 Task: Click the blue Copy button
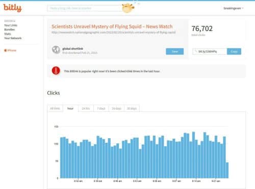click(x=234, y=51)
